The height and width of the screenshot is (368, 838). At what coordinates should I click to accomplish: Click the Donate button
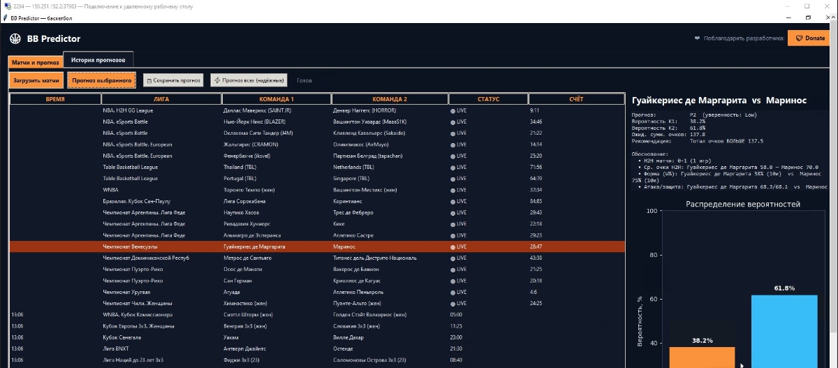(809, 38)
